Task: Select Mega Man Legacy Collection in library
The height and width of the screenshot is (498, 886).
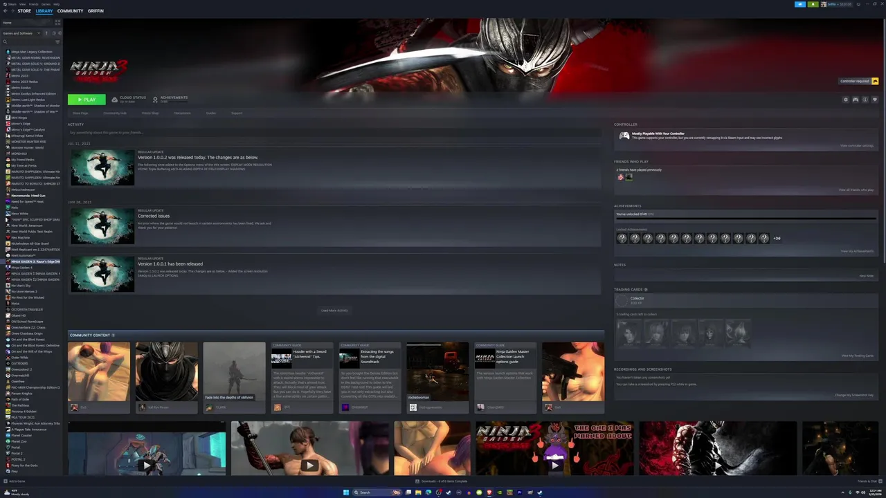Action: [x=31, y=52]
